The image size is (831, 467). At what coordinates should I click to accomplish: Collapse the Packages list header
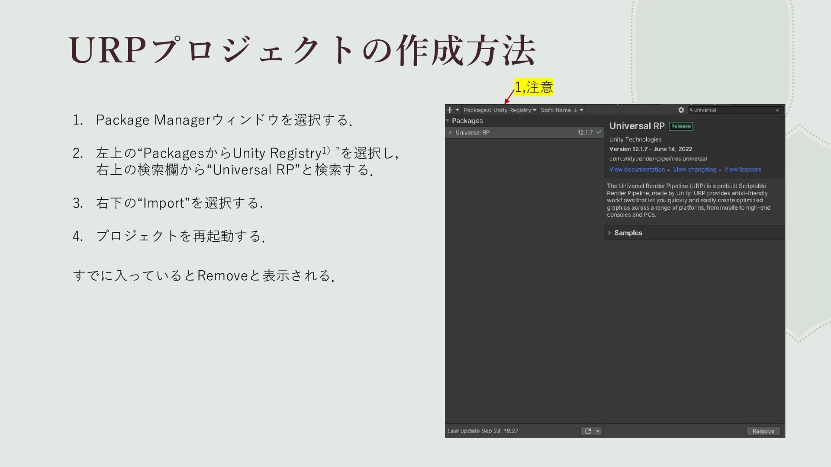(x=524, y=121)
